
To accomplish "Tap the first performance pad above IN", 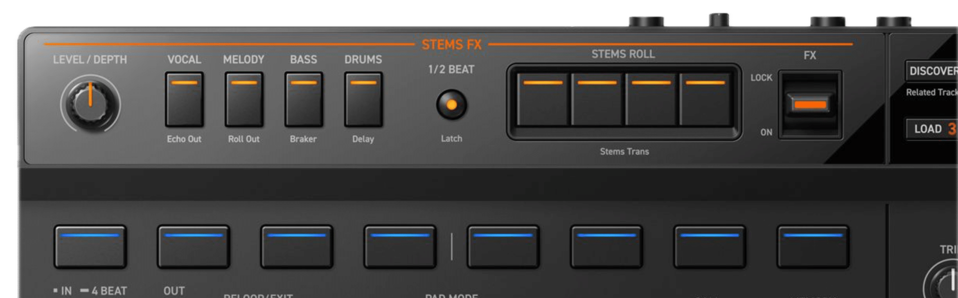I will 90,247.
